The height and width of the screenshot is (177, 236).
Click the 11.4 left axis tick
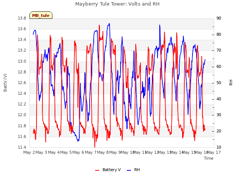pyautogui.click(x=22, y=147)
